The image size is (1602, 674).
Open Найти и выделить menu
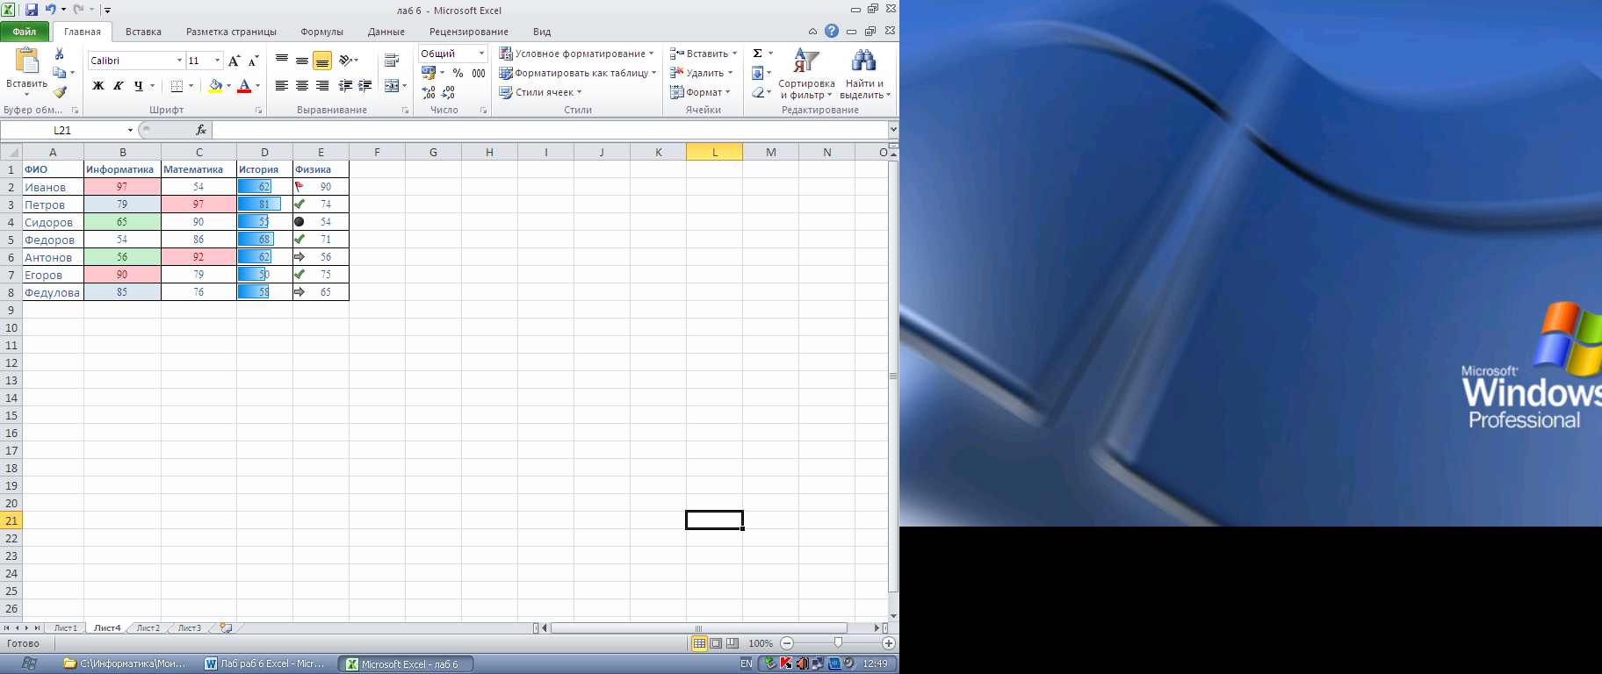coord(865,74)
